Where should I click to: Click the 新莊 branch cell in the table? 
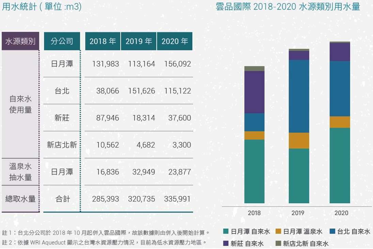tap(62, 118)
